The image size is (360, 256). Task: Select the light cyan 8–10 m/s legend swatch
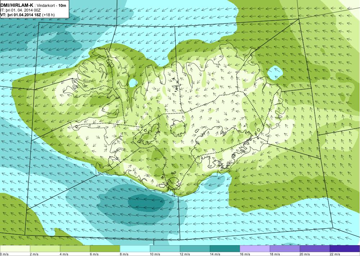135,249
